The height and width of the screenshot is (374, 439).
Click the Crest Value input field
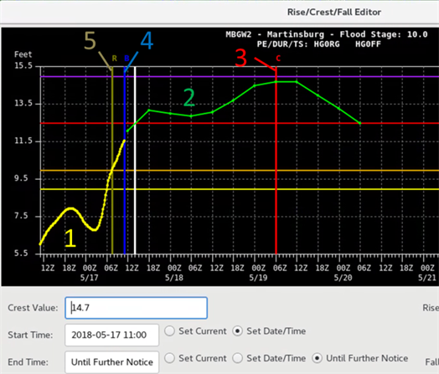coord(136,308)
